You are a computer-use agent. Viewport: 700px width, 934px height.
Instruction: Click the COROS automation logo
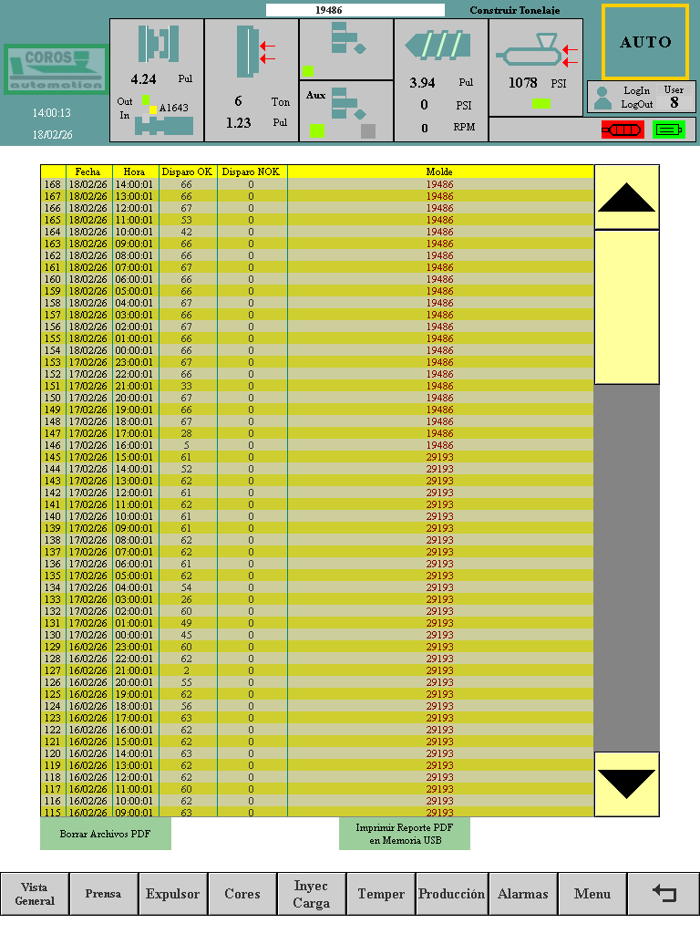pyautogui.click(x=55, y=69)
